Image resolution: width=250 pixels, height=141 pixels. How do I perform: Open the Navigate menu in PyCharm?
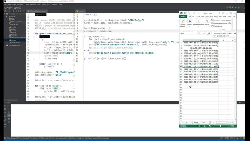(20, 4)
